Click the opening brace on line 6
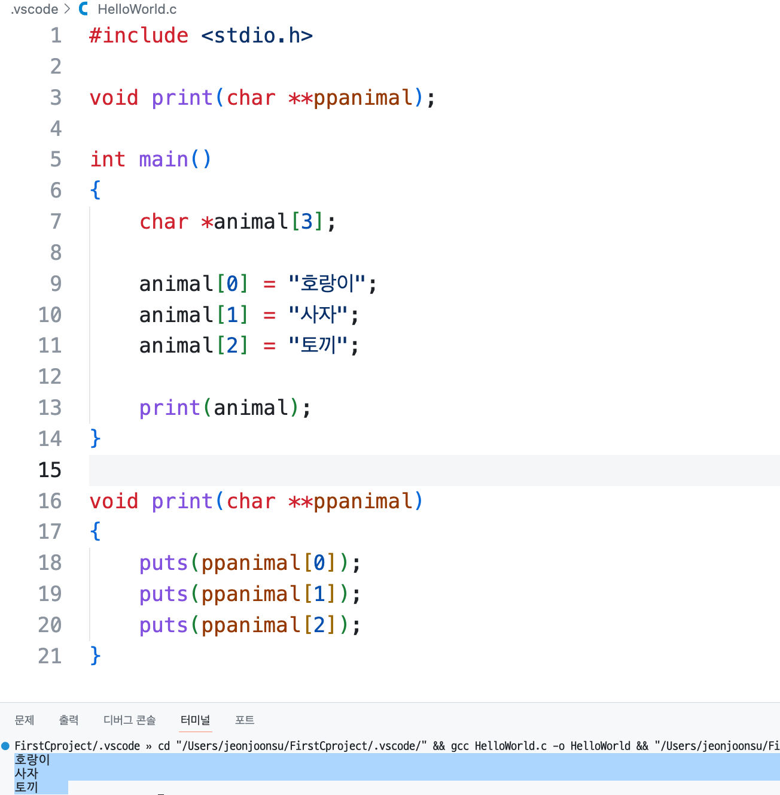Image resolution: width=780 pixels, height=795 pixels. click(95, 190)
